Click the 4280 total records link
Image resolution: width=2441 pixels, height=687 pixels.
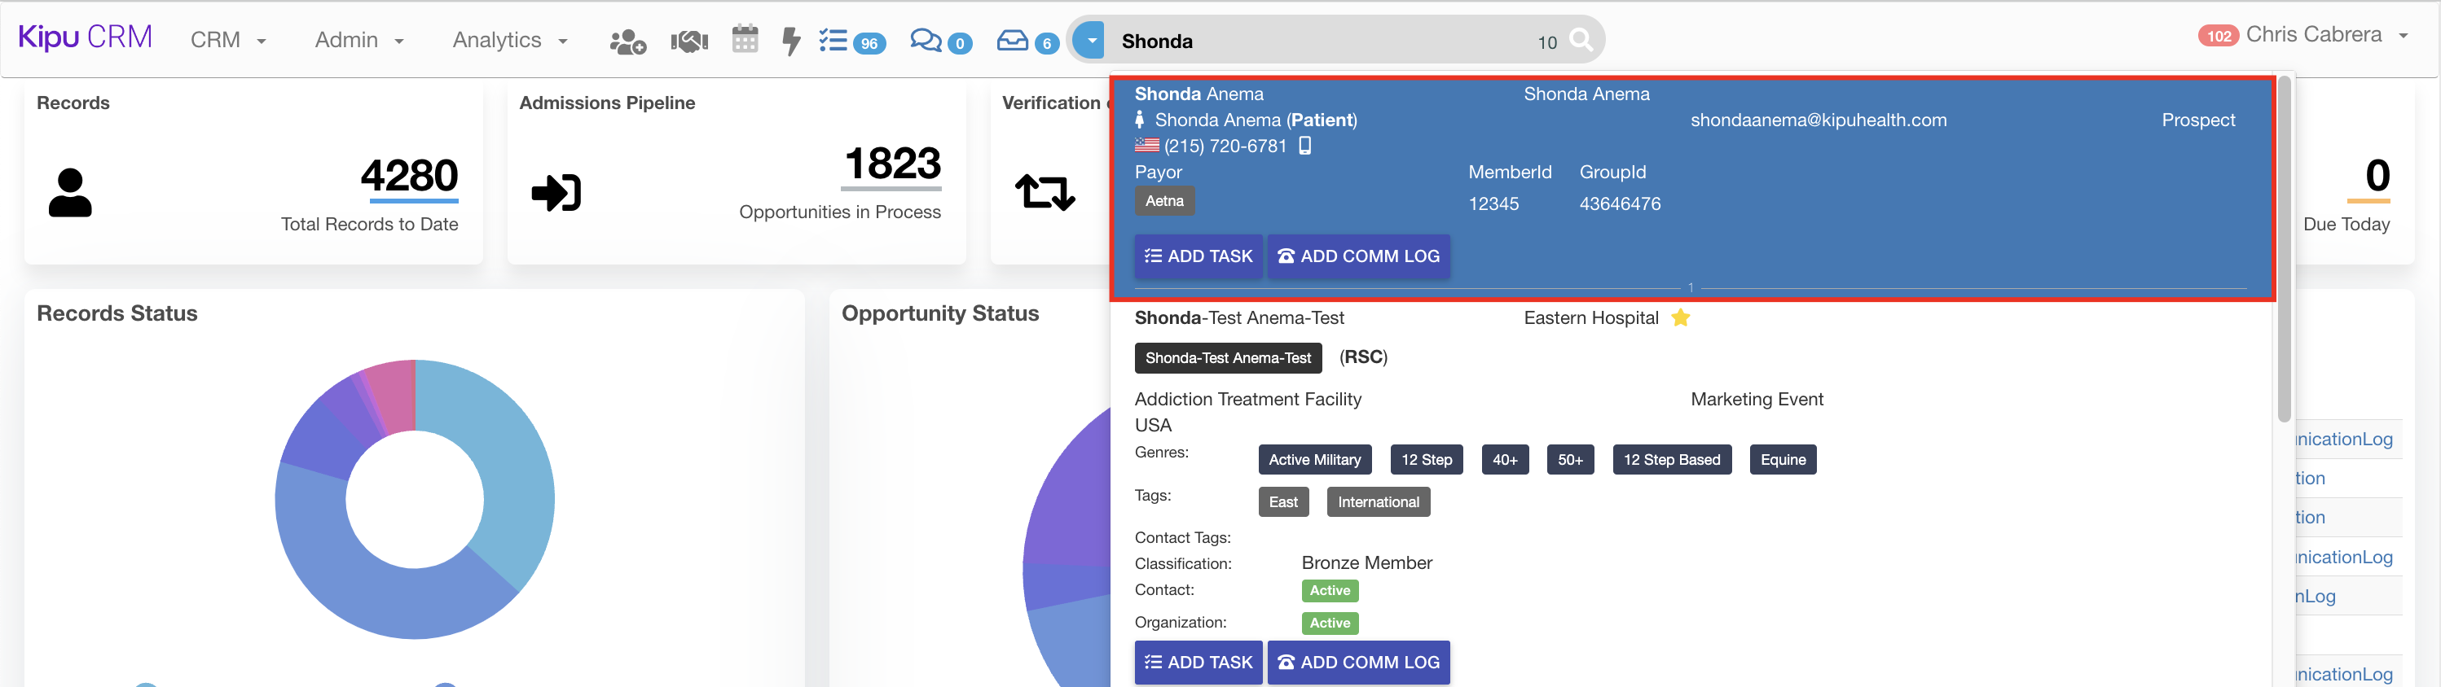pos(409,176)
